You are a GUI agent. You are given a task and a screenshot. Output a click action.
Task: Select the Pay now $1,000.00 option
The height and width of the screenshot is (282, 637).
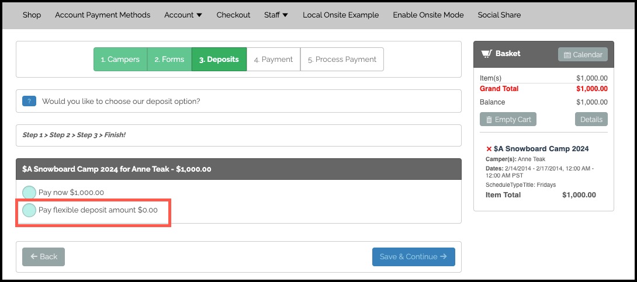(x=29, y=193)
